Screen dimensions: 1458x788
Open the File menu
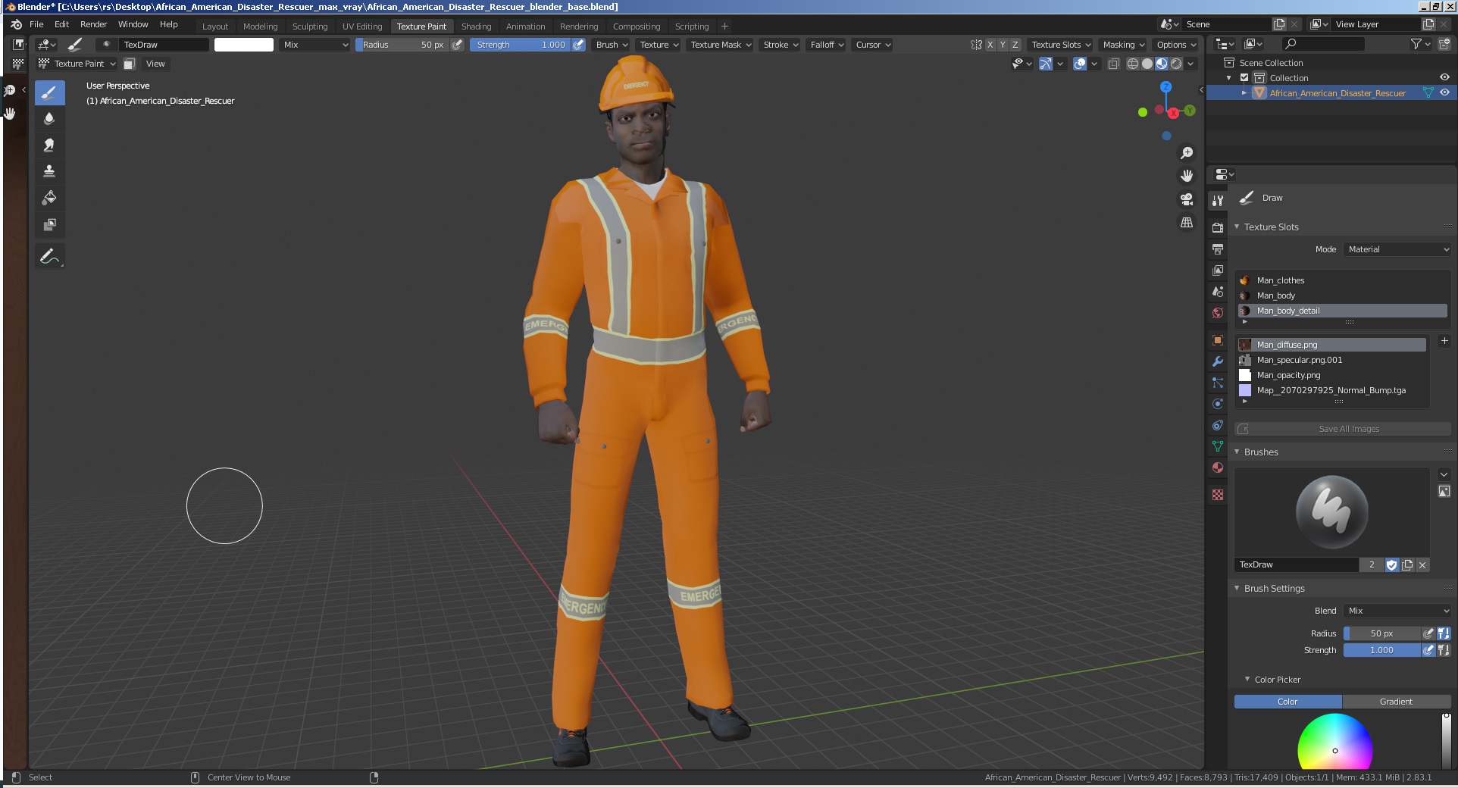point(36,24)
